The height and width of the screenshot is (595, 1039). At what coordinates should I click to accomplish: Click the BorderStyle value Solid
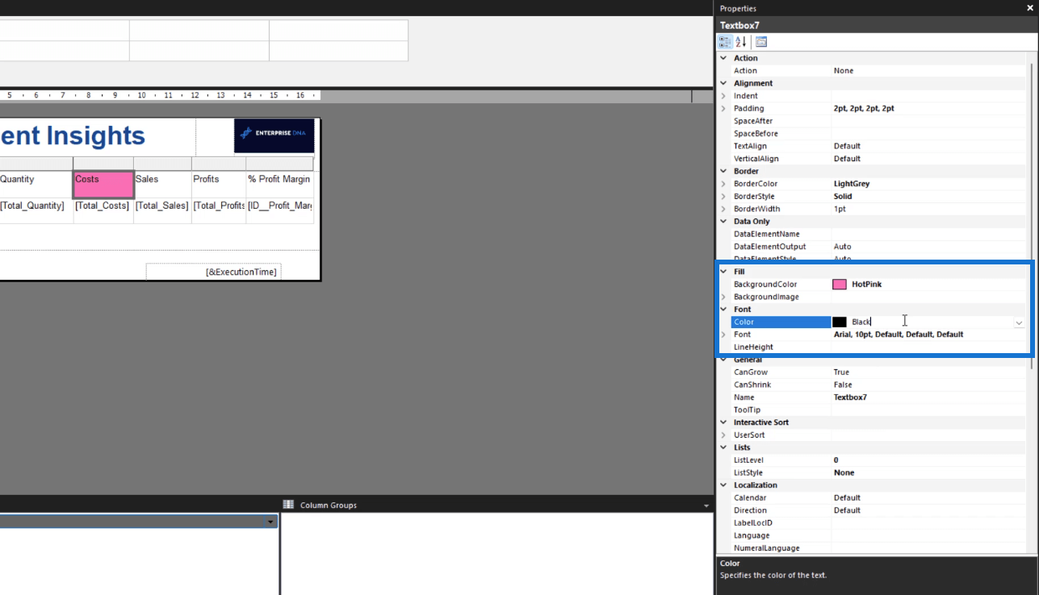(844, 196)
